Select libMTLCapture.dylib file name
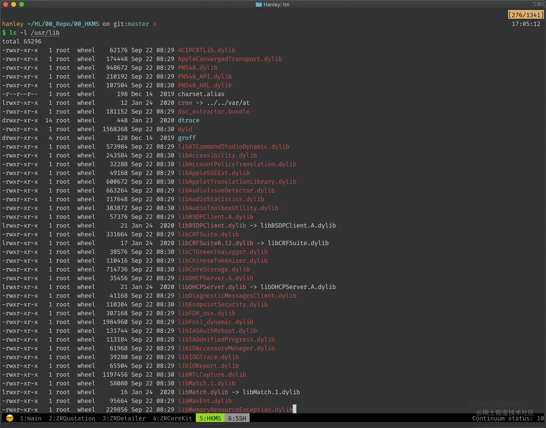The image size is (546, 428). coord(212,375)
